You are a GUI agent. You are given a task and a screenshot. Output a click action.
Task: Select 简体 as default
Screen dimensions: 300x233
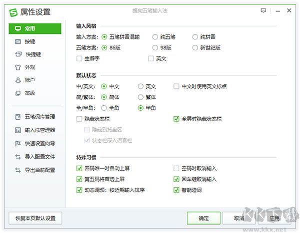(104, 97)
